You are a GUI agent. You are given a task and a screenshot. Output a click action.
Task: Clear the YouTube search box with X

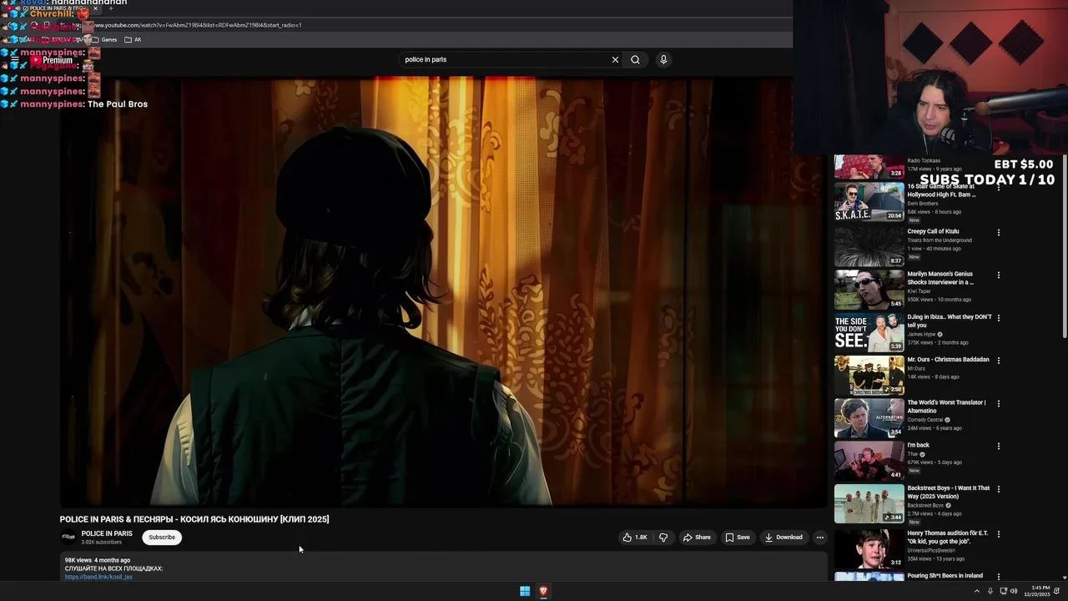point(615,59)
